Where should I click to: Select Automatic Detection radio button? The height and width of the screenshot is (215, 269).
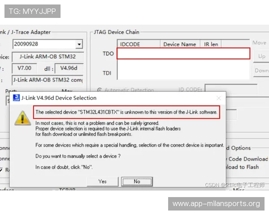(x=100, y=90)
